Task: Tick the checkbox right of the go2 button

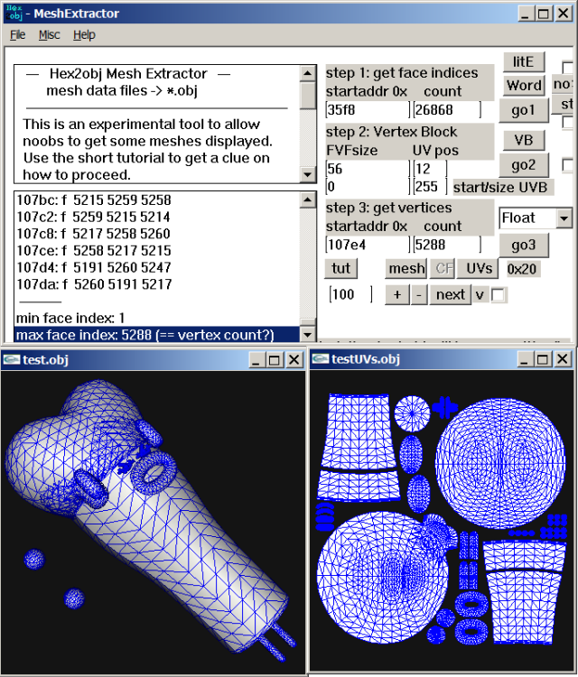Action: pyautogui.click(x=568, y=165)
